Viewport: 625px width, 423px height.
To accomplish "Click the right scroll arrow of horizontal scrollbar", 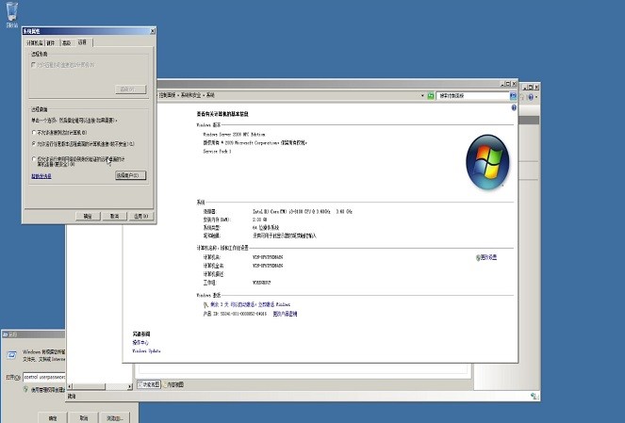I will [x=129, y=386].
